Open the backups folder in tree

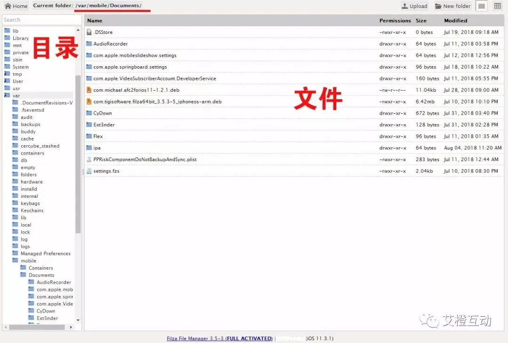pyautogui.click(x=31, y=124)
